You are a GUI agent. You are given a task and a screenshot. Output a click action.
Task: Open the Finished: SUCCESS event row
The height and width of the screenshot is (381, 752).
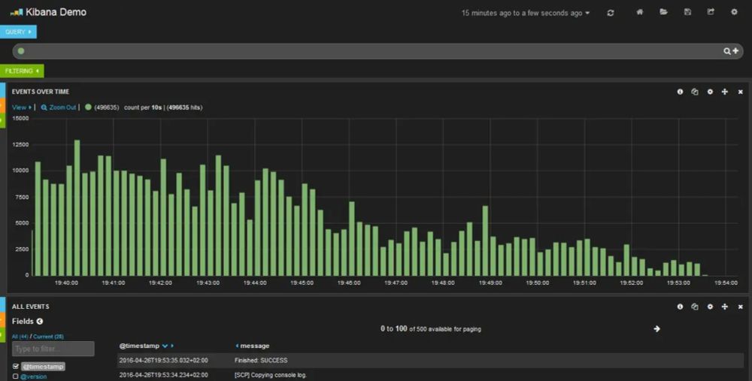[x=430, y=361]
